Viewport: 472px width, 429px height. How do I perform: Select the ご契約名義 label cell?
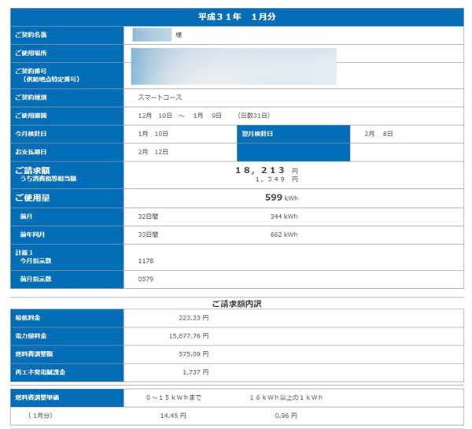pyautogui.click(x=67, y=35)
